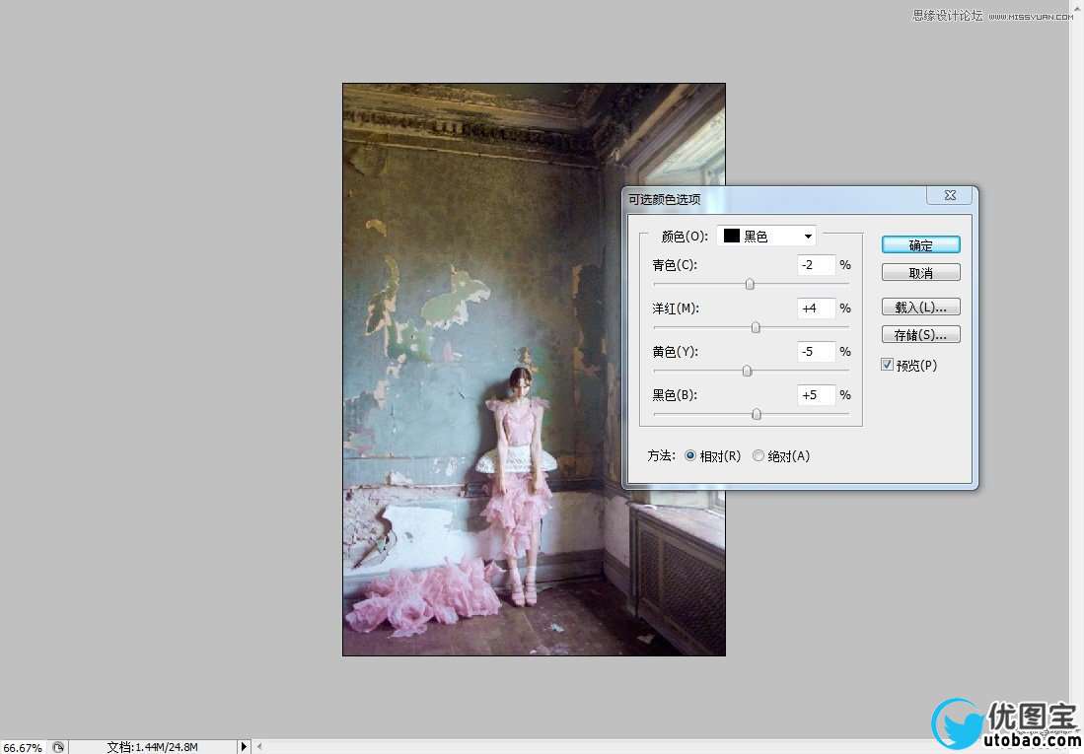The width and height of the screenshot is (1084, 754).
Task: Close the 可选颜色选项 dialog with X
Action: [x=949, y=196]
